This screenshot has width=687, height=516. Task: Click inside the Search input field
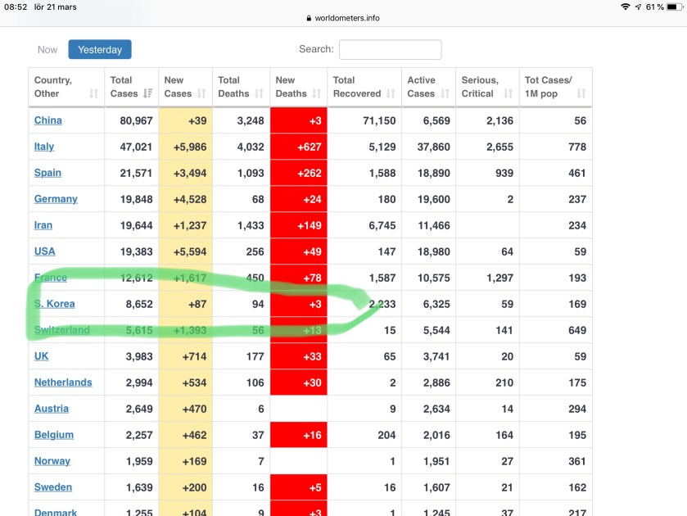[x=390, y=50]
